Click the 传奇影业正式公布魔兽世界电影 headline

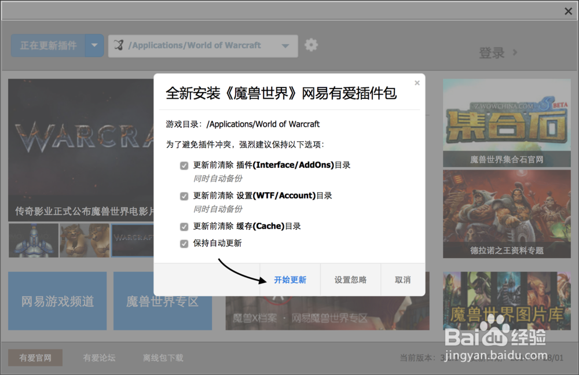(84, 211)
